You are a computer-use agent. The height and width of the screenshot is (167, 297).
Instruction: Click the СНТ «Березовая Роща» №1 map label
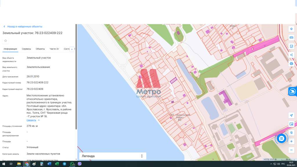coord(180,117)
